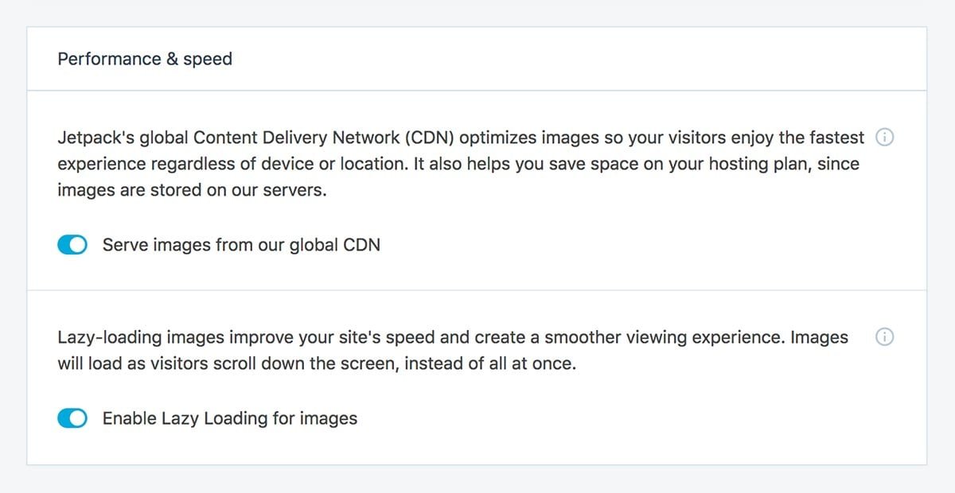The width and height of the screenshot is (955, 493).
Task: Open the info icon beside the Lazy-loading description
Action: coord(884,337)
